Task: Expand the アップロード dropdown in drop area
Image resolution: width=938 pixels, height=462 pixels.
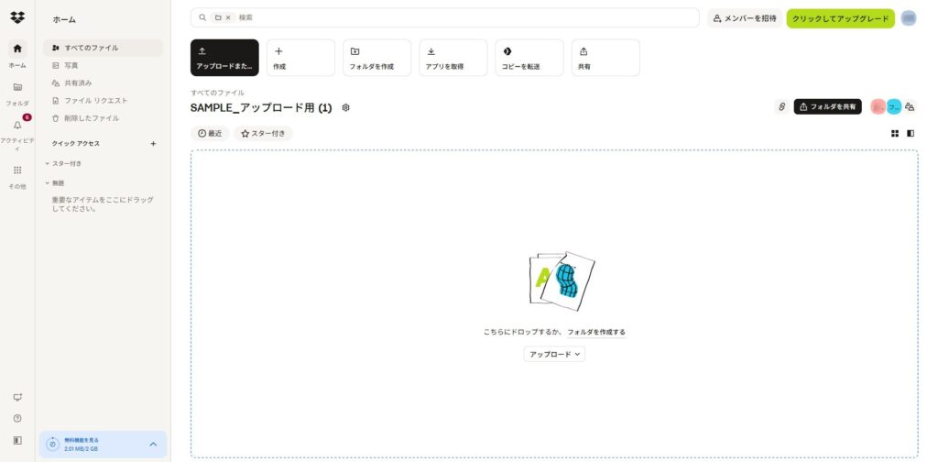Action: coord(554,354)
